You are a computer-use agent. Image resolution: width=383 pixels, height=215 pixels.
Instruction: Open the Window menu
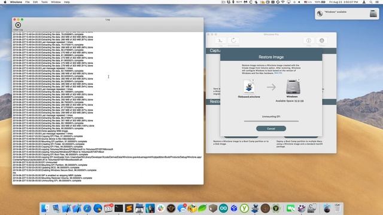pos(56,2)
